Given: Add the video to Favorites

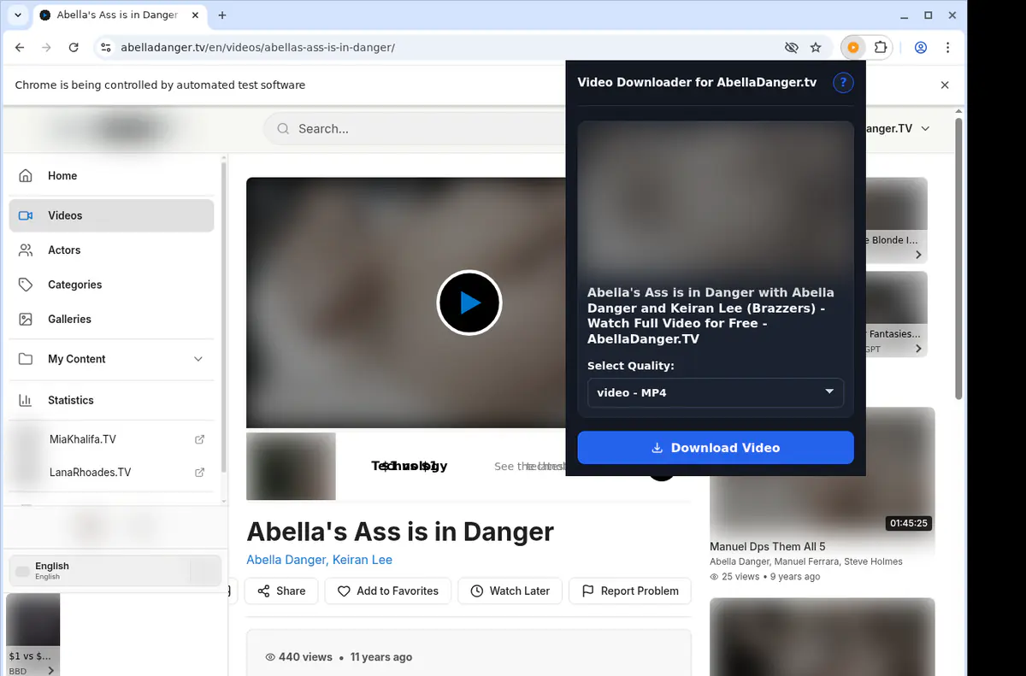Looking at the screenshot, I should pos(387,591).
